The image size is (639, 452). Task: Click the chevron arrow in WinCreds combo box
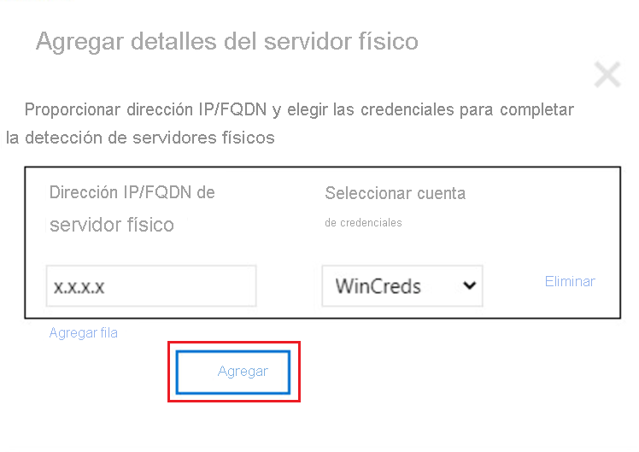point(470,285)
